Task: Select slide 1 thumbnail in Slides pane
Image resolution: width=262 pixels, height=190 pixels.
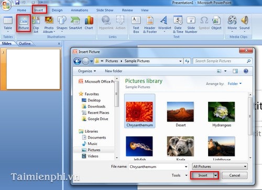Action: (x=33, y=69)
